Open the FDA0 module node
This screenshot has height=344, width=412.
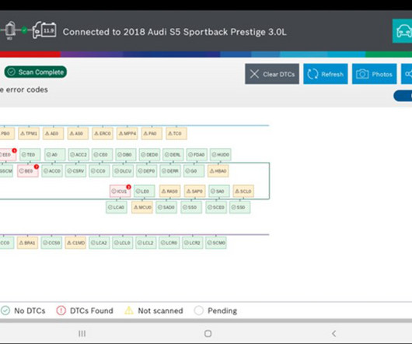(x=197, y=155)
